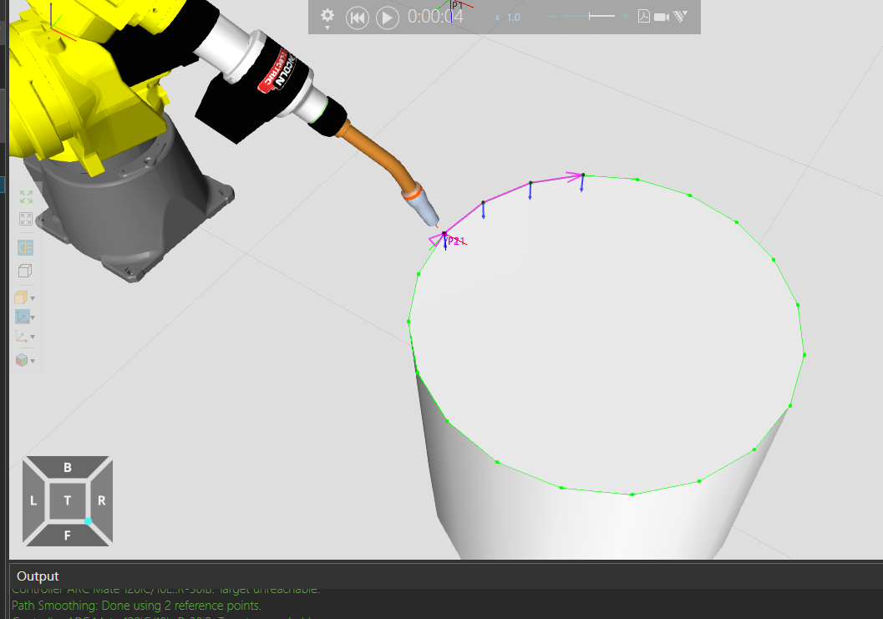Select Front face on view navigator
This screenshot has width=883, height=619.
coord(68,535)
